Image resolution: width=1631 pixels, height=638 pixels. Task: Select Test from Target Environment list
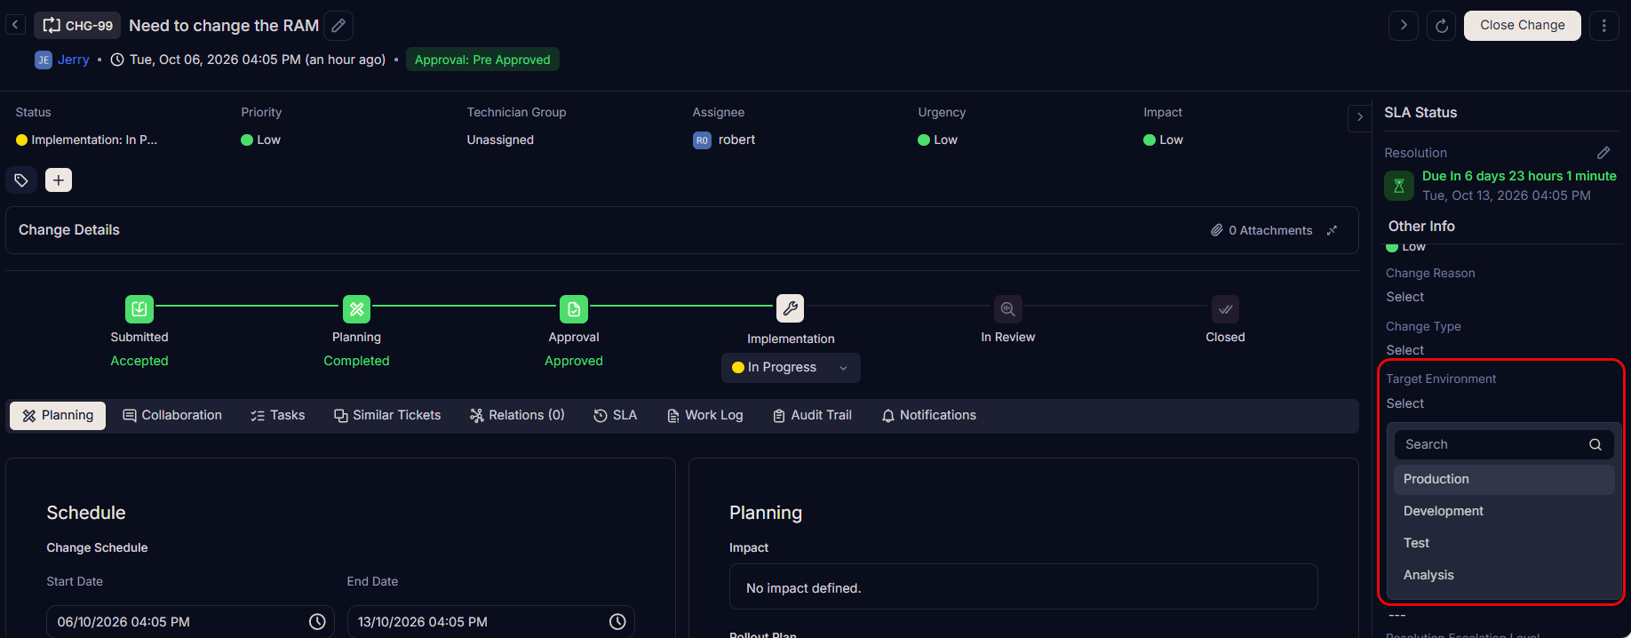pyautogui.click(x=1503, y=543)
